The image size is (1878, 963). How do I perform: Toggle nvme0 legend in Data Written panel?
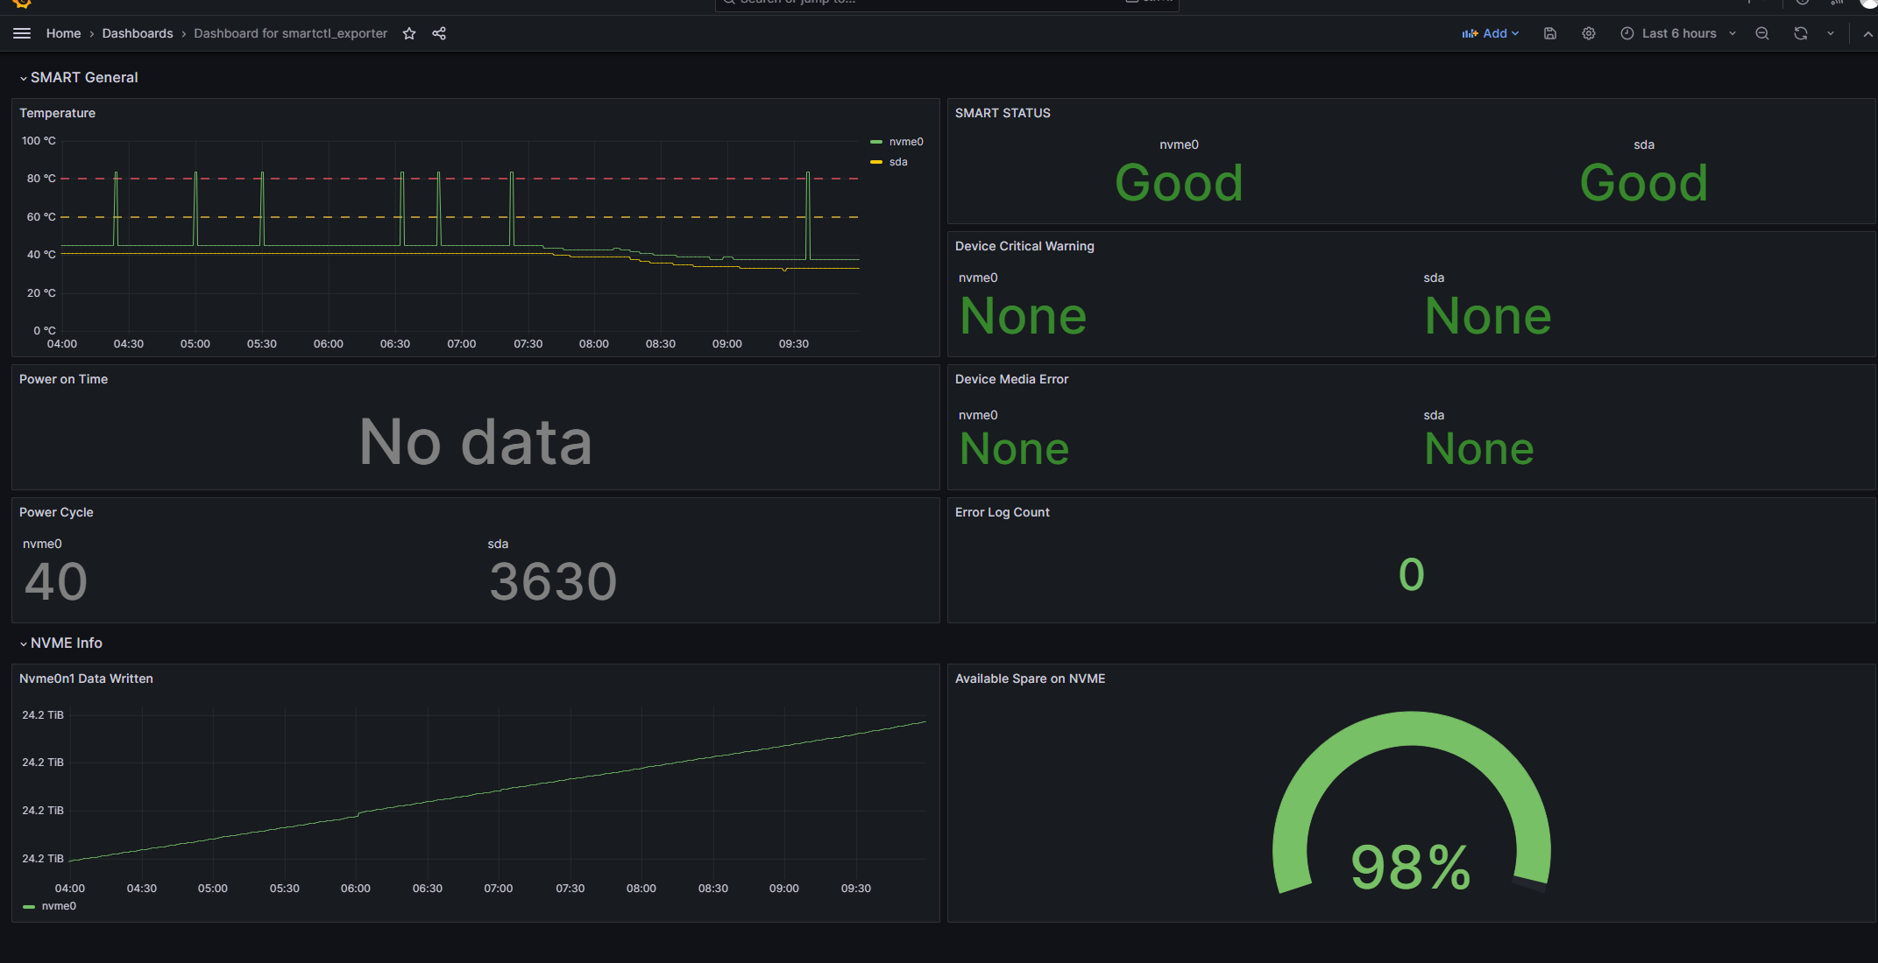click(x=58, y=906)
